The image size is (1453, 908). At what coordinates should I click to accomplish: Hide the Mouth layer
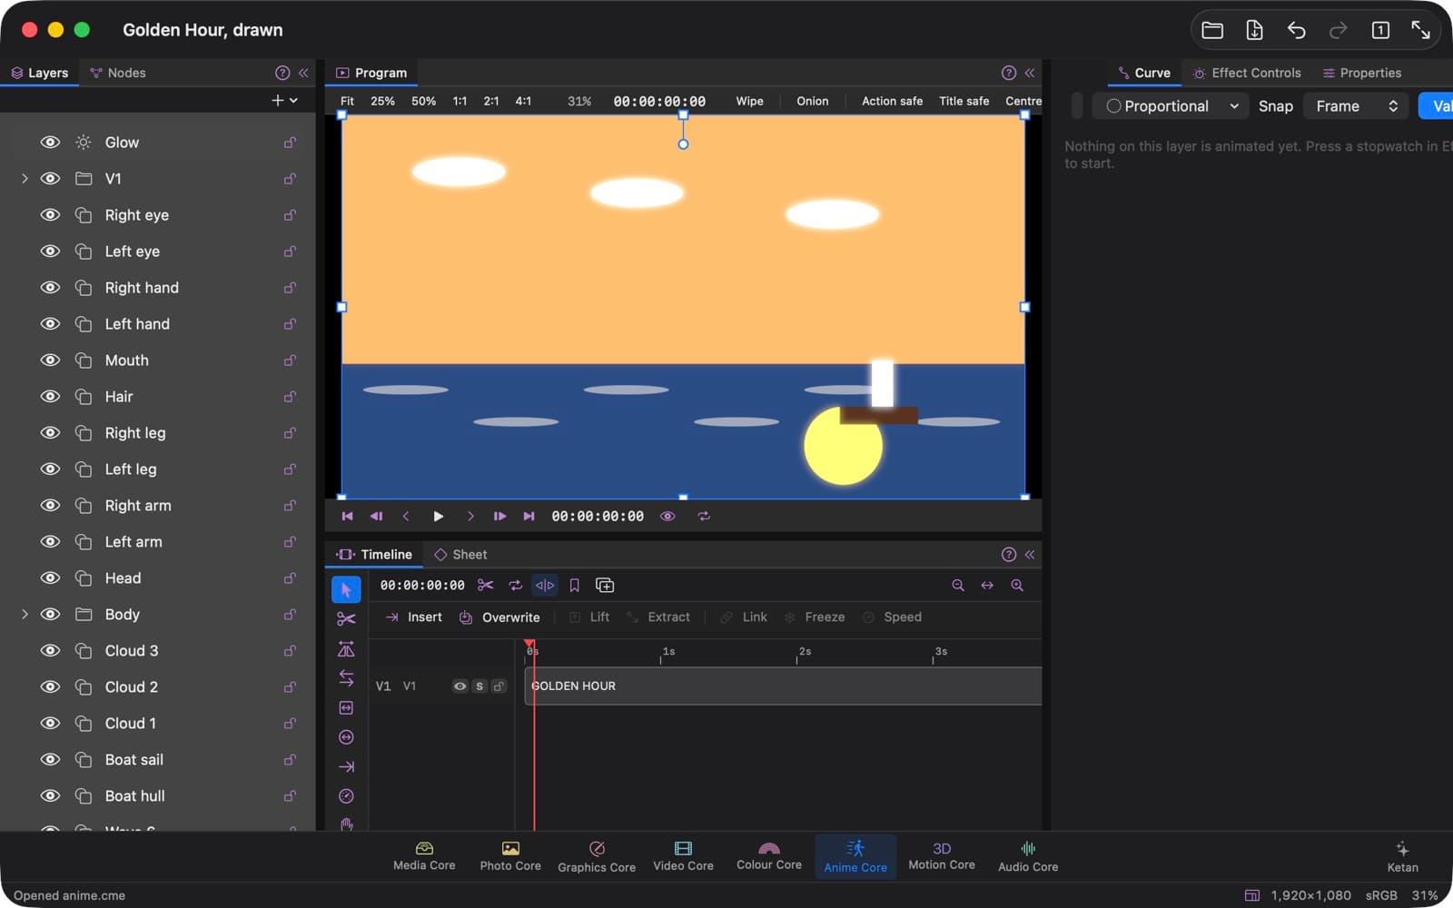click(x=50, y=360)
